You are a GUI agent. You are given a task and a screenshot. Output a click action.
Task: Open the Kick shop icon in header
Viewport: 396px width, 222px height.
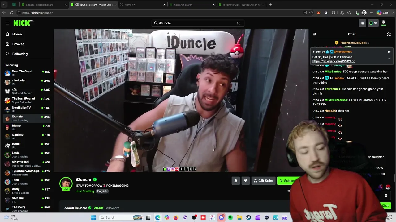(x=362, y=23)
